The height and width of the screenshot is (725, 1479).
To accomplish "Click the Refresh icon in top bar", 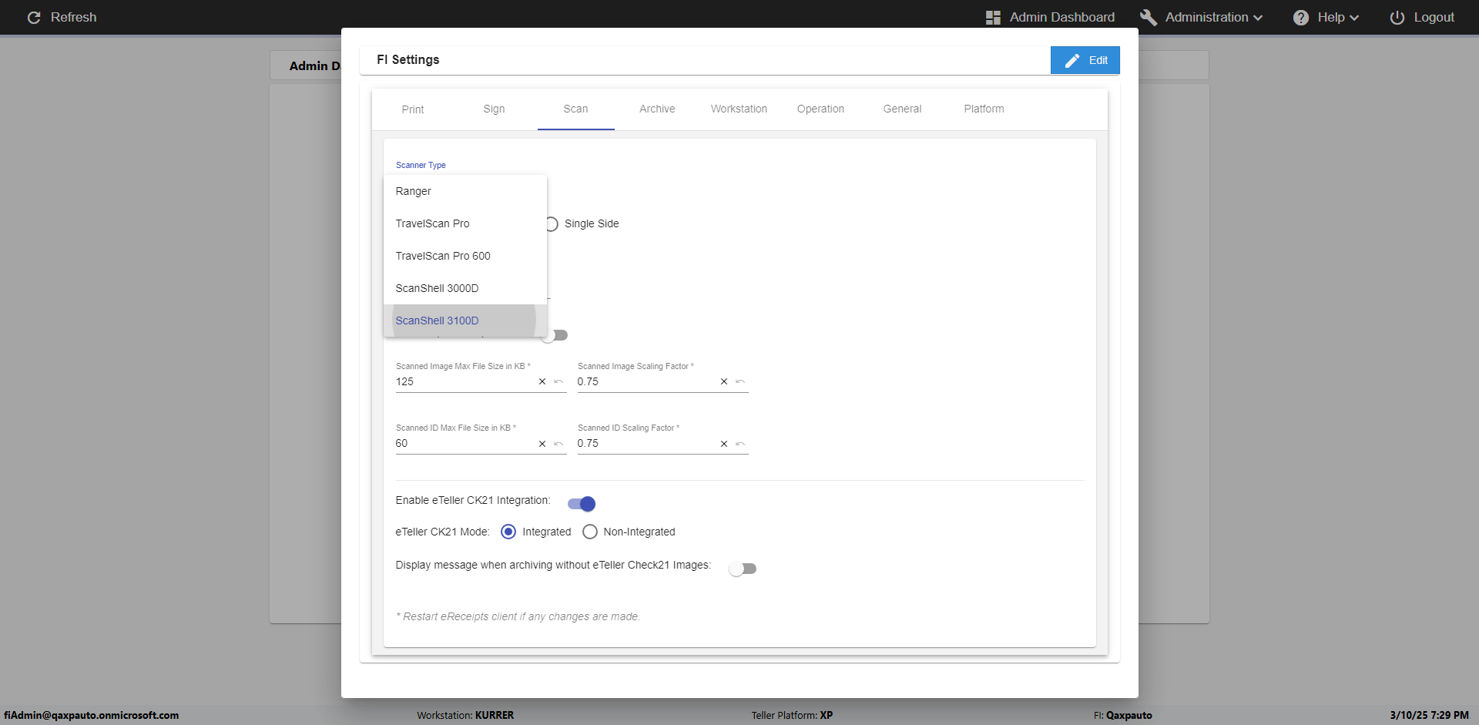I will [x=34, y=17].
